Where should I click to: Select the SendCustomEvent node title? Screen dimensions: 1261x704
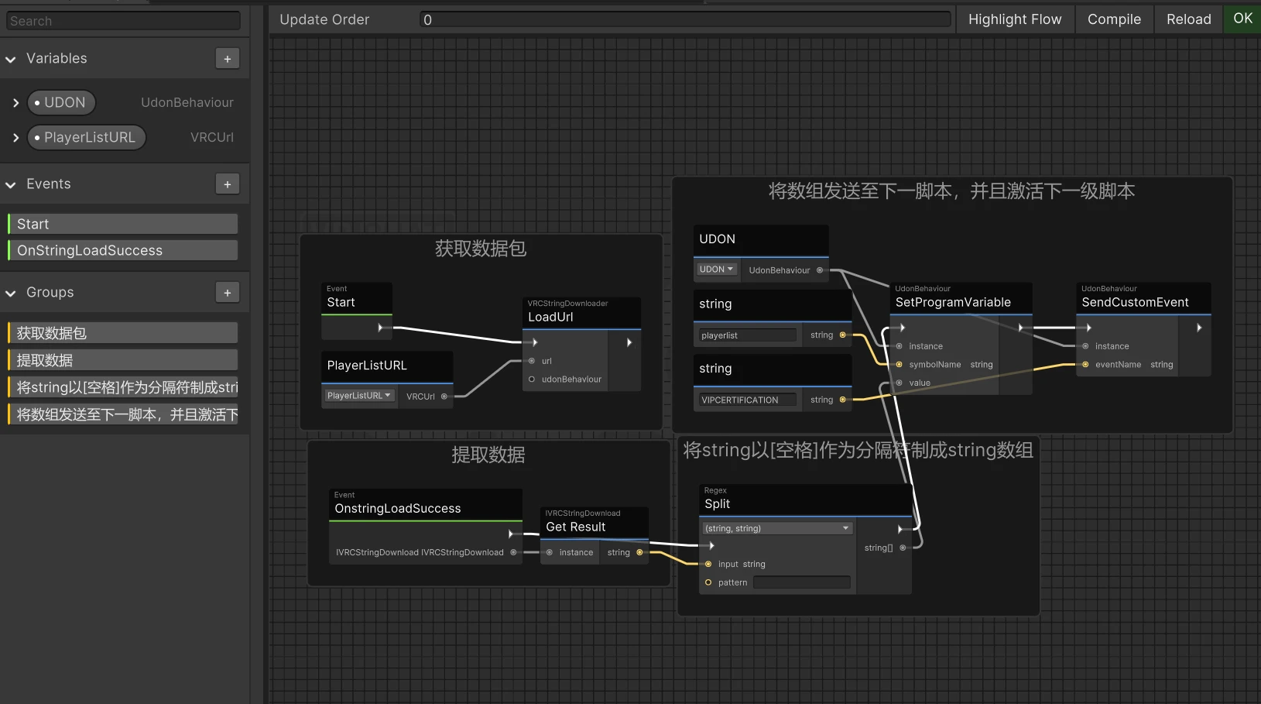(1135, 302)
